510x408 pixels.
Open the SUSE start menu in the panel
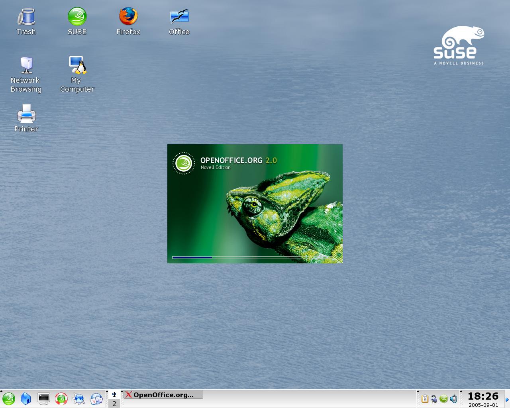click(x=9, y=399)
